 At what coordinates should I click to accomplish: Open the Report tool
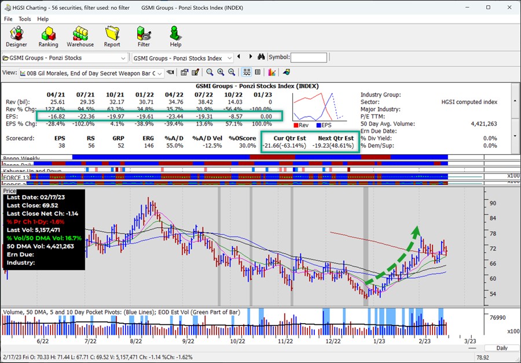pos(112,37)
